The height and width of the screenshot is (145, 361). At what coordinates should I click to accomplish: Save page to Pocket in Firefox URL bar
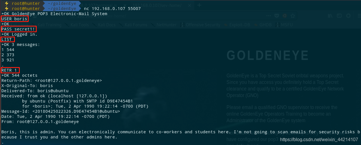tap(277, 16)
